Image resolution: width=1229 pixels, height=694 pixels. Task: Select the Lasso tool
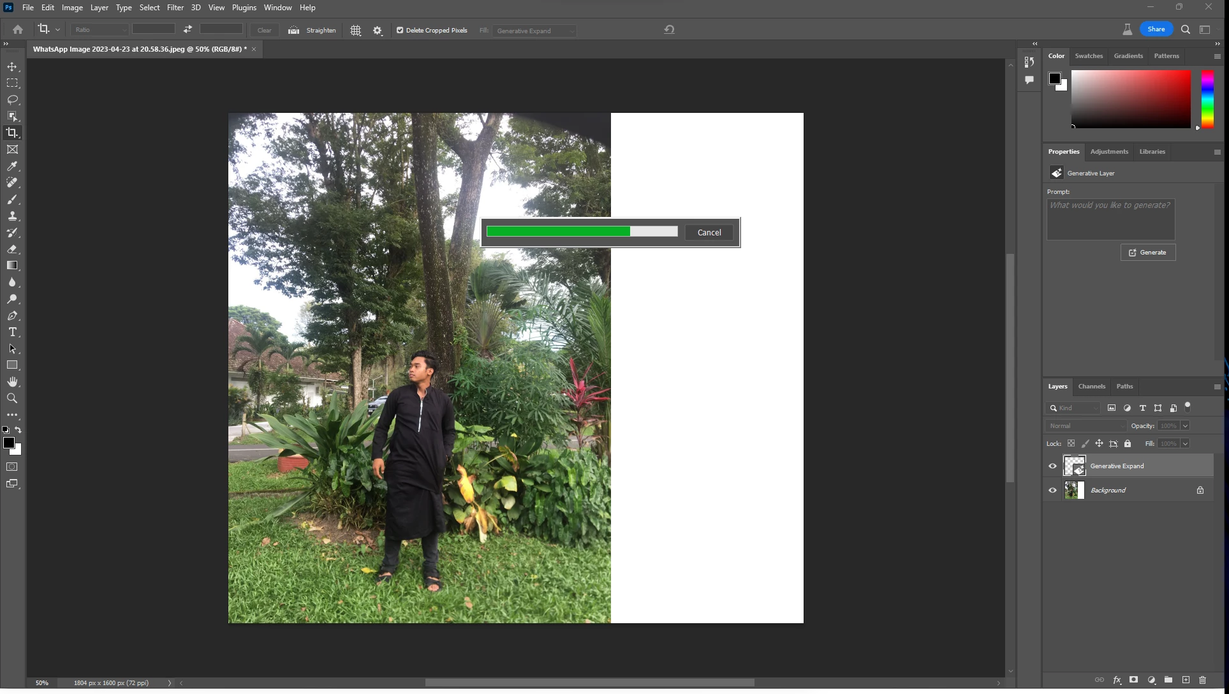pos(12,100)
